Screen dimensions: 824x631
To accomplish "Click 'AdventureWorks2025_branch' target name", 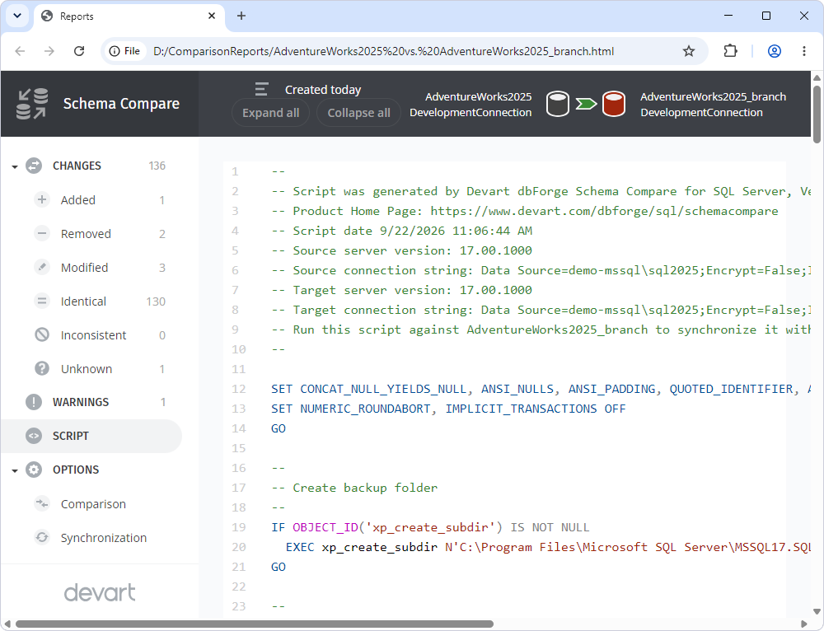I will tap(713, 96).
